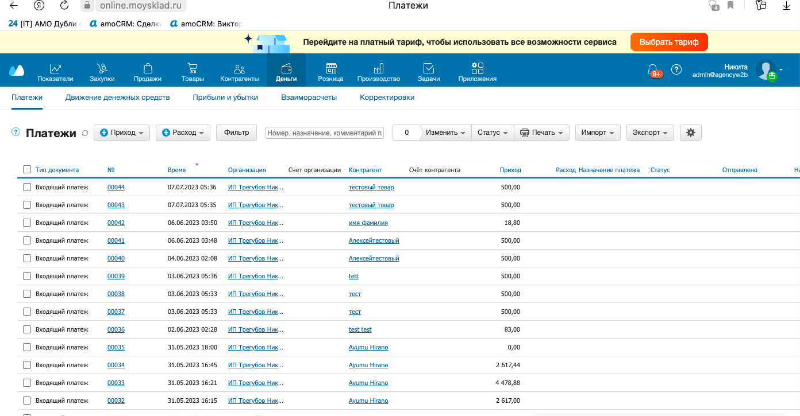Toggle the select-all checkbox in table header
Image resolution: width=800 pixels, height=416 pixels.
27,169
